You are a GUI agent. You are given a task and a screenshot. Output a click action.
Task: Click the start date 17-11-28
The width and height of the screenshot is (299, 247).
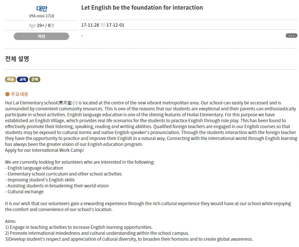click(x=90, y=25)
